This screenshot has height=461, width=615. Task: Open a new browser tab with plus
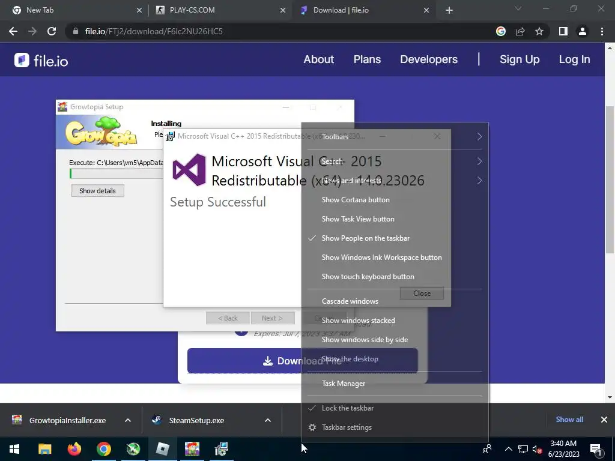(449, 10)
